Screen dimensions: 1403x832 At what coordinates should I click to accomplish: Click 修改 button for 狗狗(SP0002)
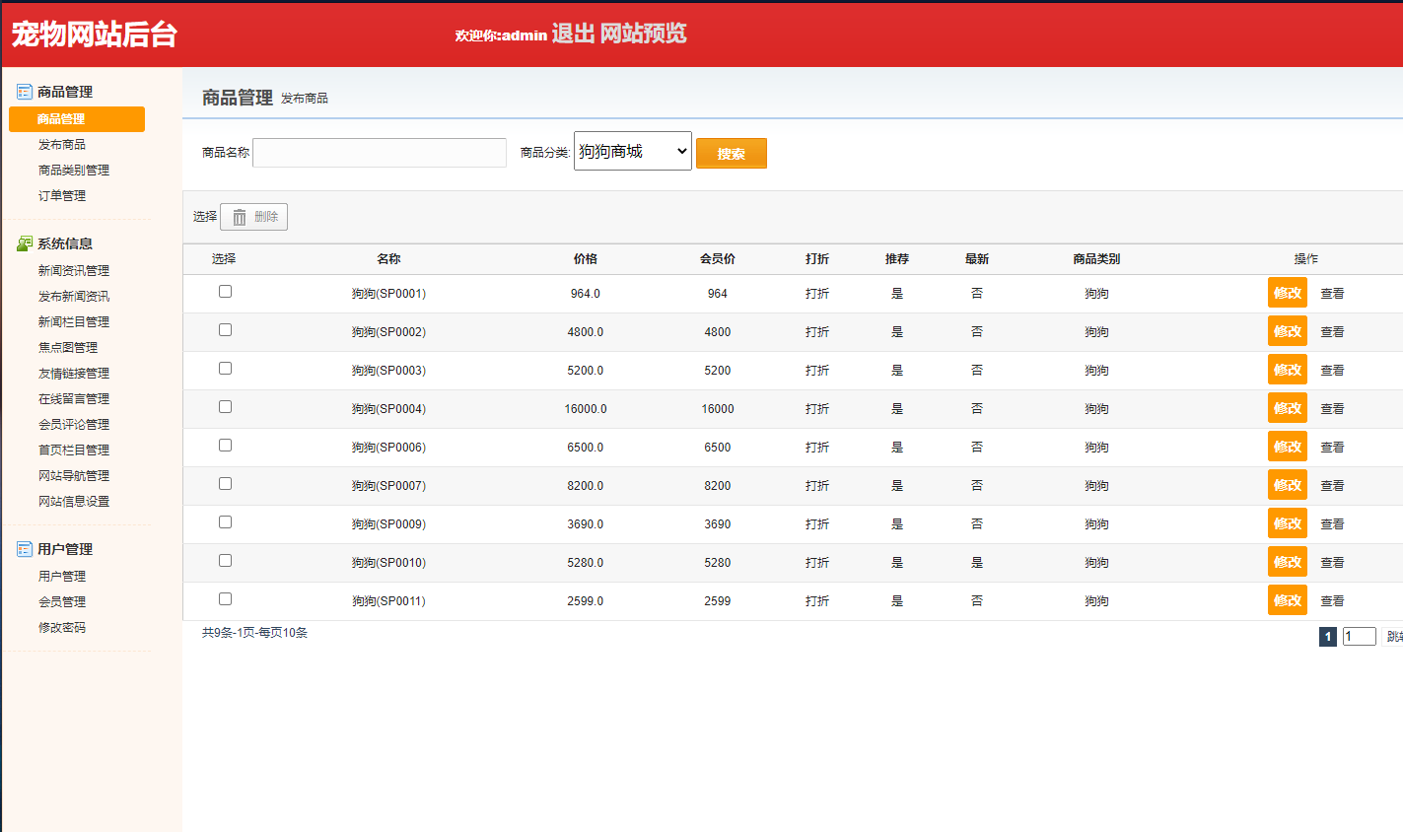point(1287,331)
